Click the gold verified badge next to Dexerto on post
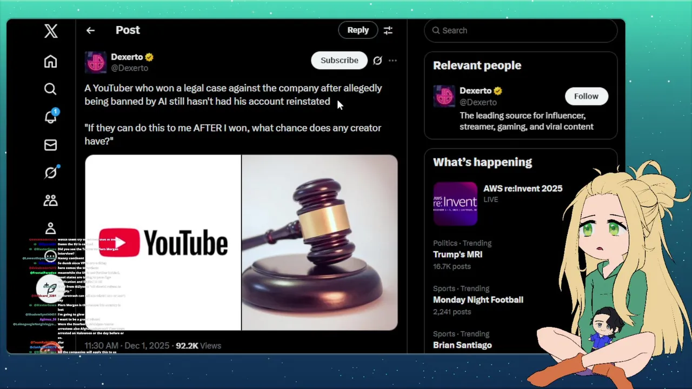Viewport: 692px width, 389px height. coord(149,57)
